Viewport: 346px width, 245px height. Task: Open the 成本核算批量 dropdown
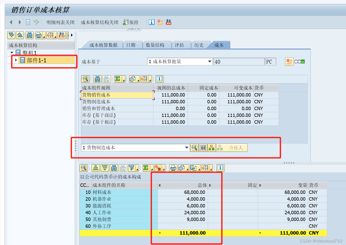click(x=209, y=62)
